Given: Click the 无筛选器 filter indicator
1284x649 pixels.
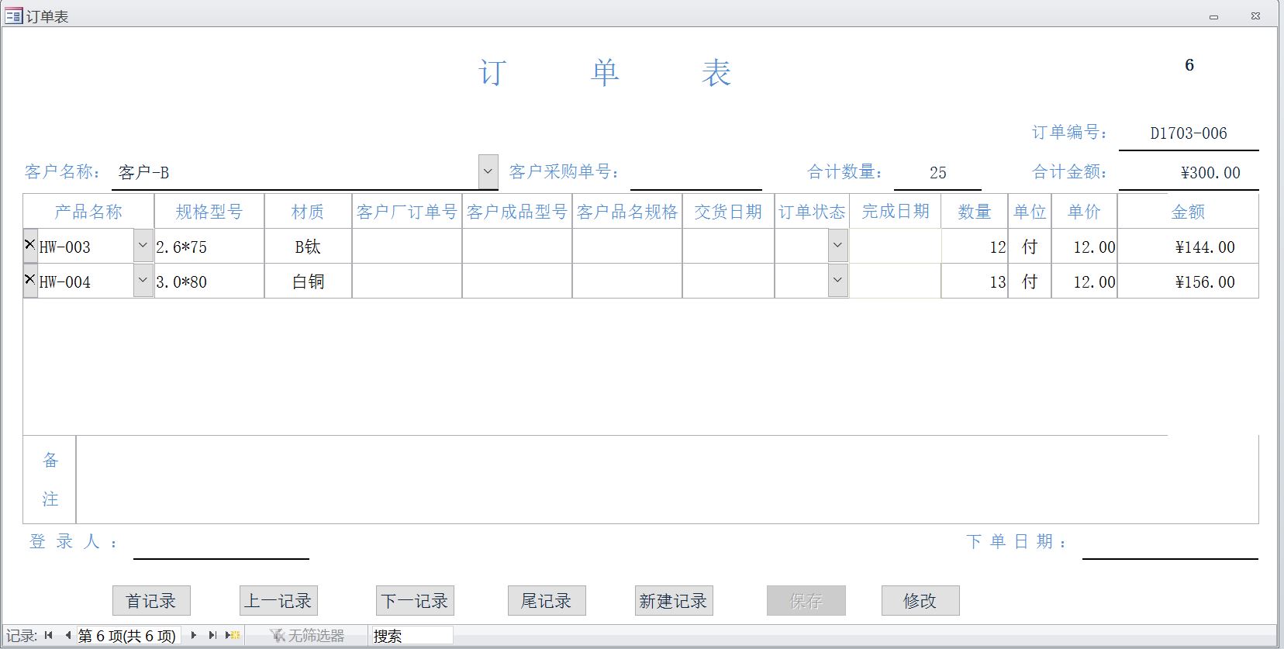Looking at the screenshot, I should coord(308,636).
